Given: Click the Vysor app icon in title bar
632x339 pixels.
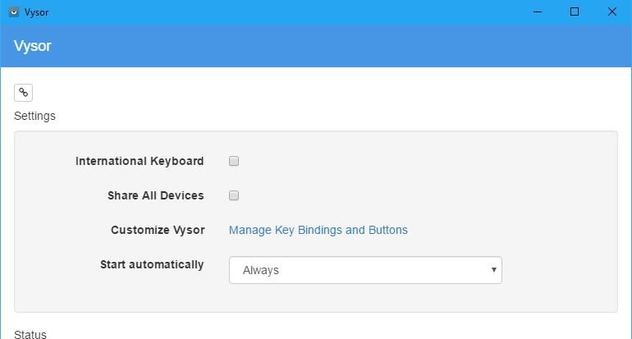Looking at the screenshot, I should [x=14, y=12].
